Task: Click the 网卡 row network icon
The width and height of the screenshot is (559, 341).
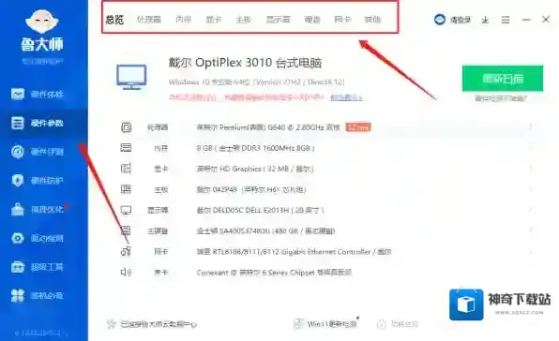Action: coord(126,251)
